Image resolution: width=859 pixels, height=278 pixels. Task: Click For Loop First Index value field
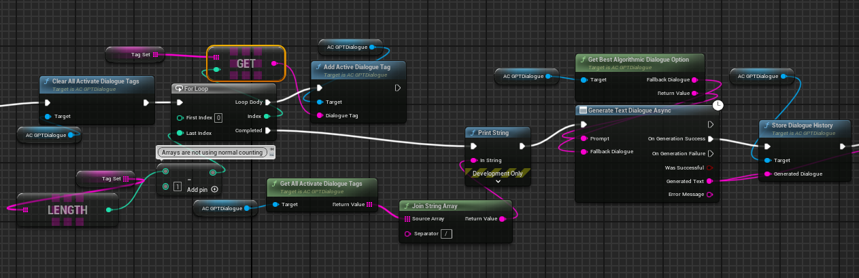tap(218, 117)
